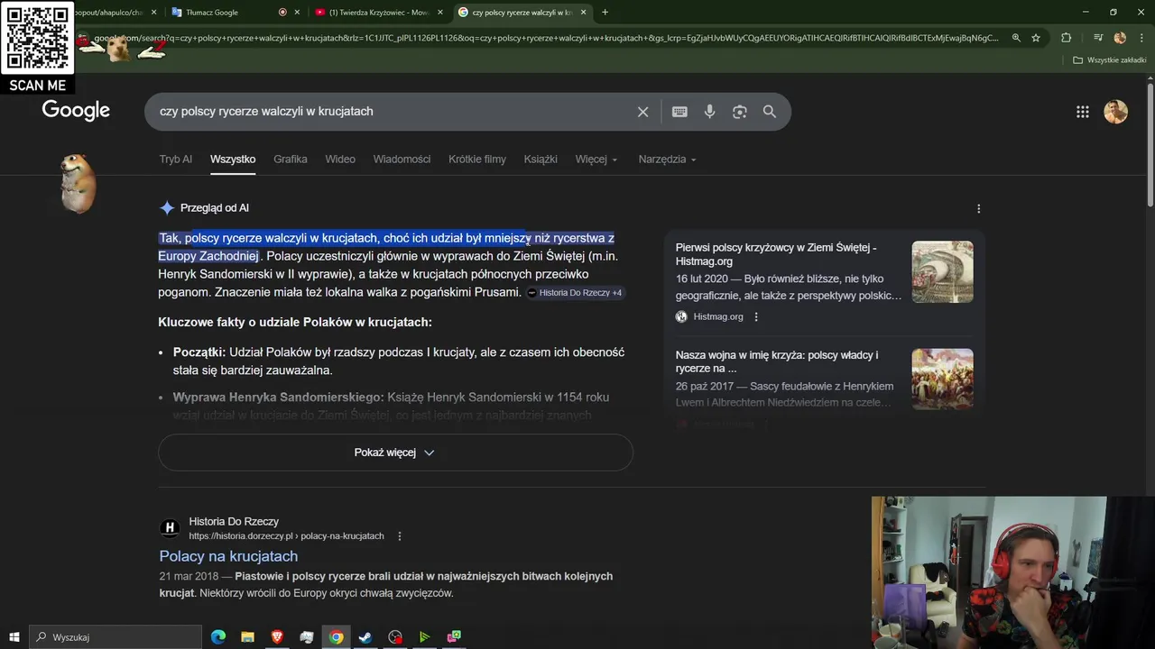Screen dimensions: 1155x649
Task: Switch to the Wideo tab
Action: pos(340,160)
